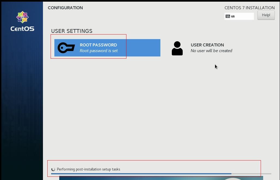The height and width of the screenshot is (180, 280).
Task: Click the banner image at the bottom
Action: click(161, 178)
